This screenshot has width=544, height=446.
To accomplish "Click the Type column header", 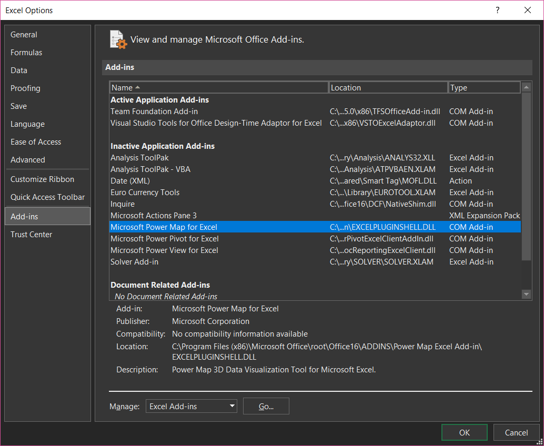I will [x=484, y=88].
